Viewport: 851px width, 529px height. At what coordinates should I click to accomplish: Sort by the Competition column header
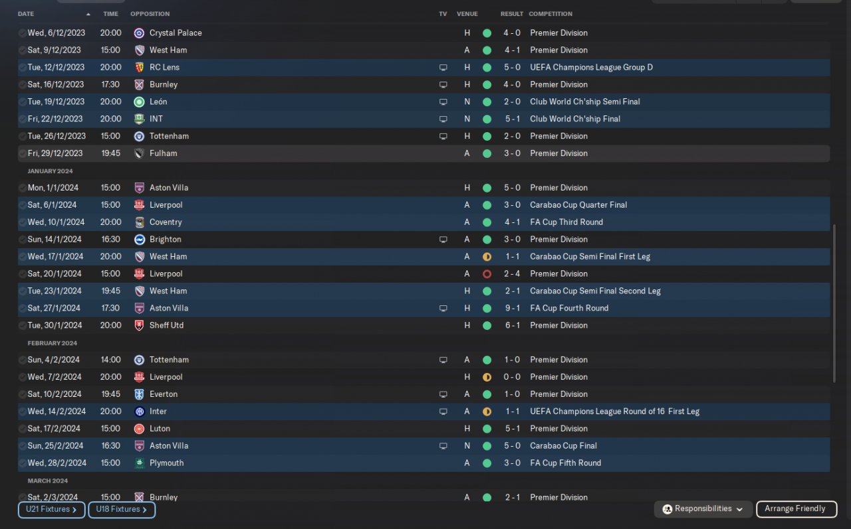(x=550, y=14)
